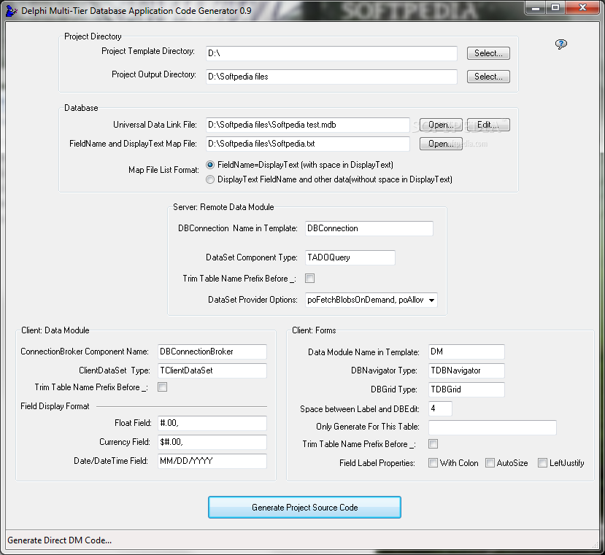
Task: Click DBGrid Type field
Action: 466,389
